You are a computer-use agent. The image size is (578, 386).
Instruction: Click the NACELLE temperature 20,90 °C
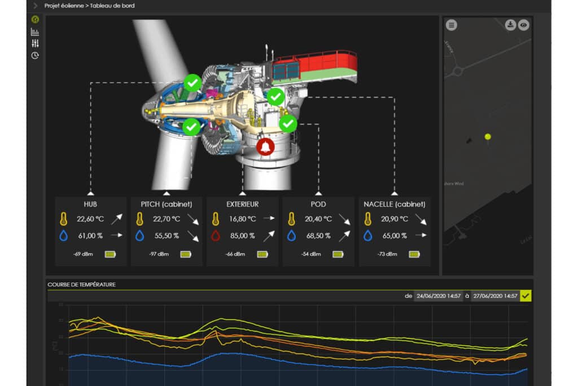click(x=395, y=219)
